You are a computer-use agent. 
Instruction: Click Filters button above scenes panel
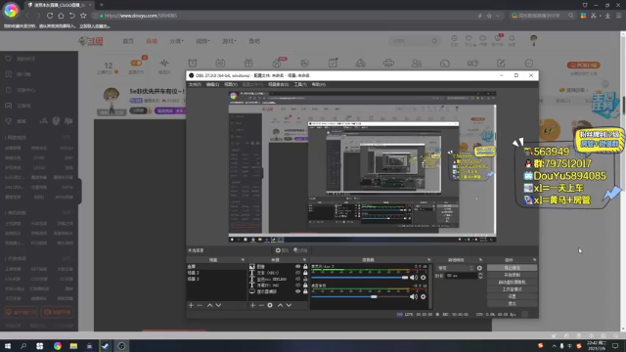tap(300, 250)
